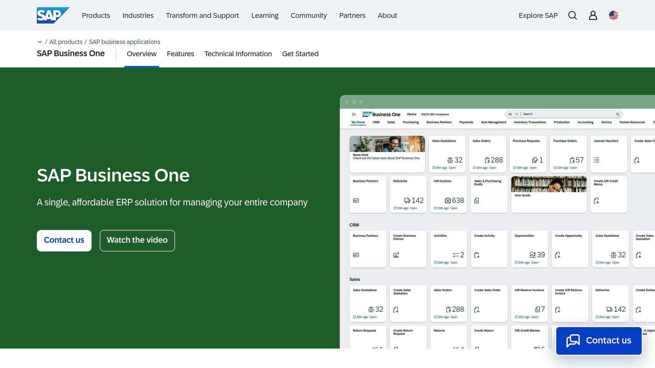
Task: Click the magnifier in the Business One search bar
Action: click(618, 114)
